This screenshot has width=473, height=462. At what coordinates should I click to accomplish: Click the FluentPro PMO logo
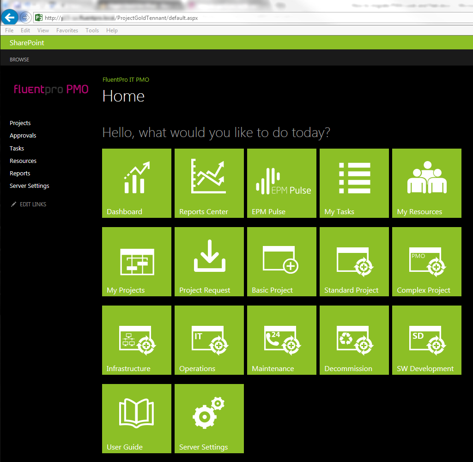(x=51, y=89)
